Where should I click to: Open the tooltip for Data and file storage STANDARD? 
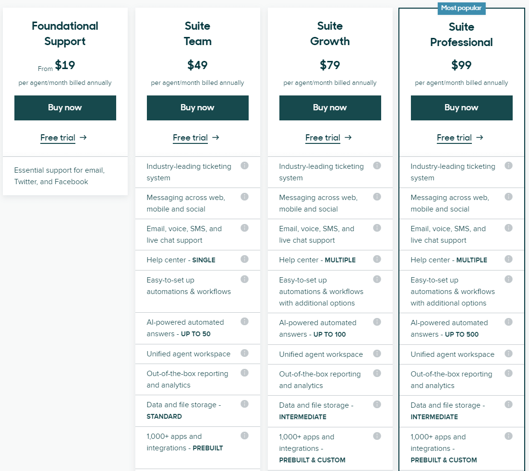pos(245,404)
